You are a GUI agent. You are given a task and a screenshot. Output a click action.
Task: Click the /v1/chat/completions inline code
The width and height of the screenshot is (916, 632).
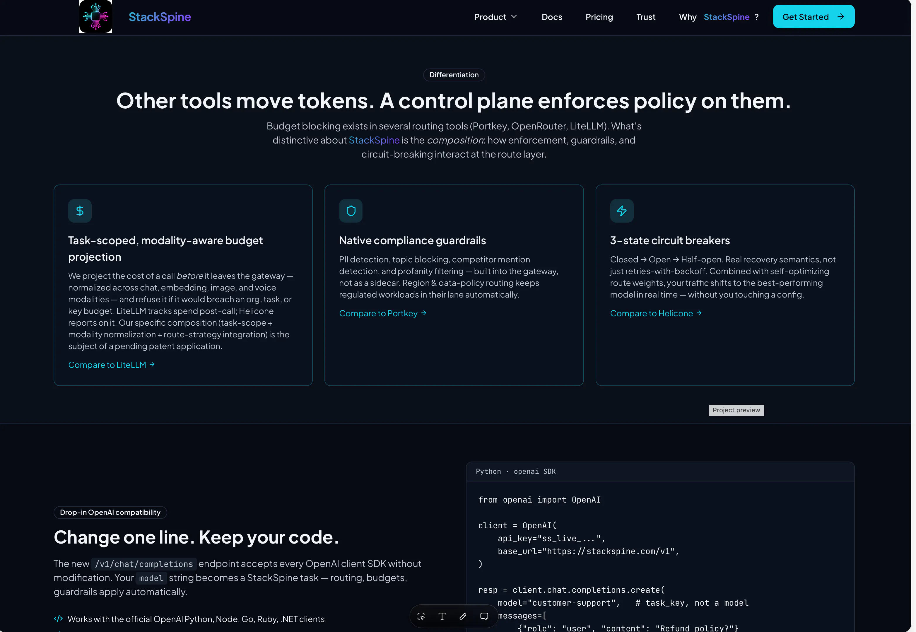click(x=144, y=564)
